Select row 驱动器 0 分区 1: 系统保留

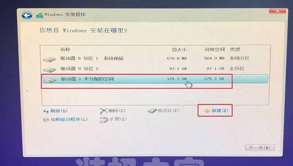point(155,59)
